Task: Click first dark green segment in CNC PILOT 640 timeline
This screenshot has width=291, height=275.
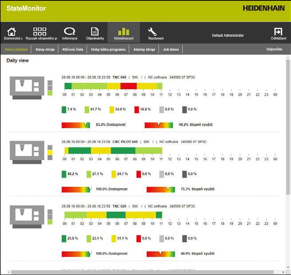Action: point(79,150)
